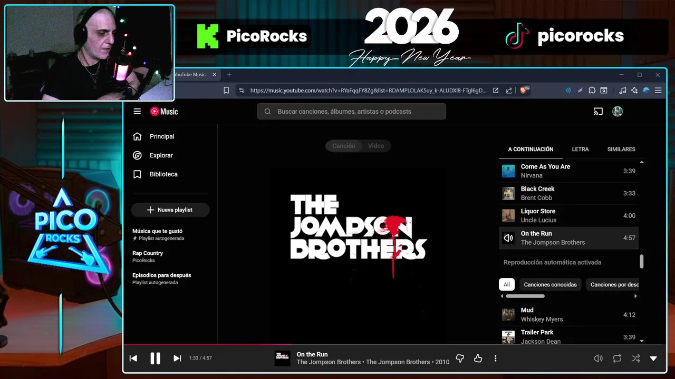Play Trailer Park by Jackson Dean
The height and width of the screenshot is (379, 675).
(x=568, y=336)
